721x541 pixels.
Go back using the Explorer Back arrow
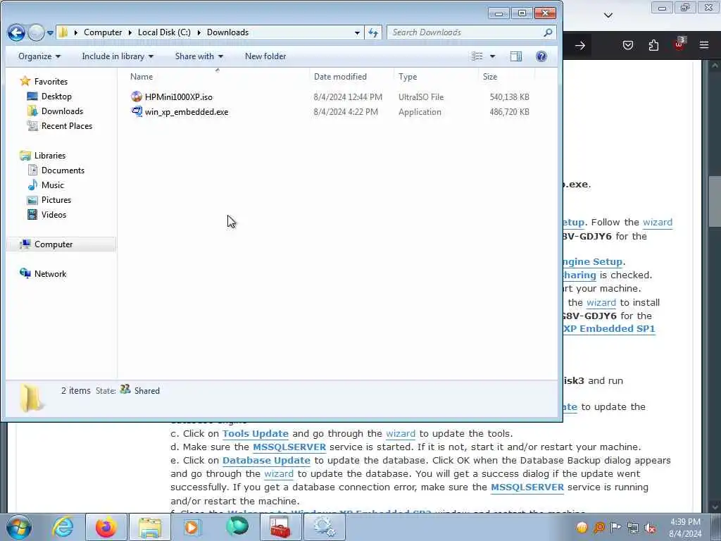coord(17,32)
